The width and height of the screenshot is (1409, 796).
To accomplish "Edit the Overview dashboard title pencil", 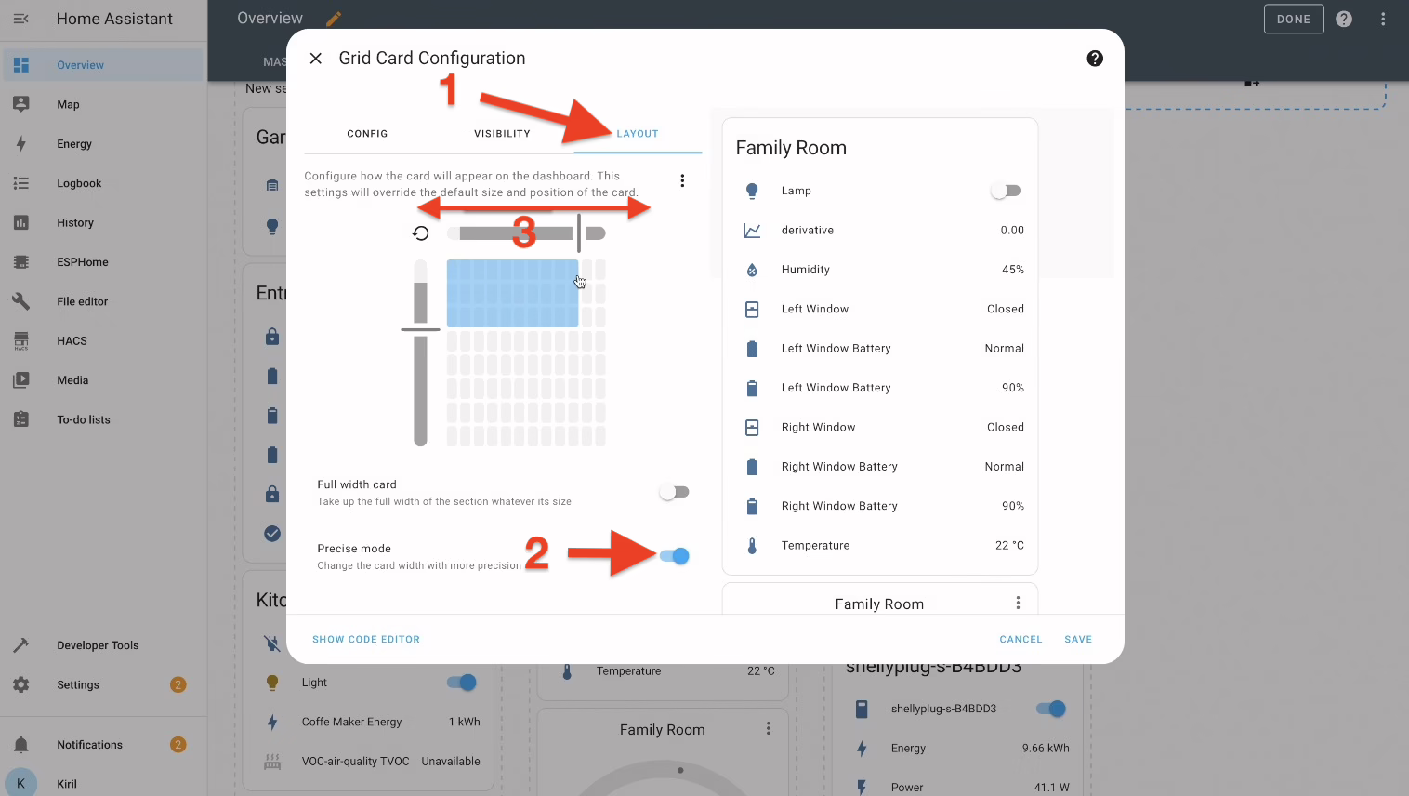I will tap(334, 19).
